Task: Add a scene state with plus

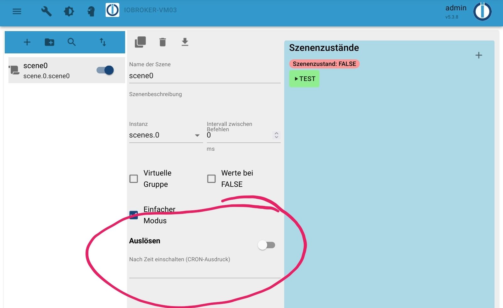Action: [x=478, y=56]
